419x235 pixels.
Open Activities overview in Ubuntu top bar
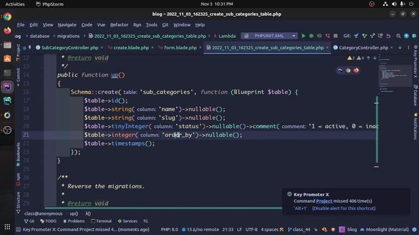15,4
